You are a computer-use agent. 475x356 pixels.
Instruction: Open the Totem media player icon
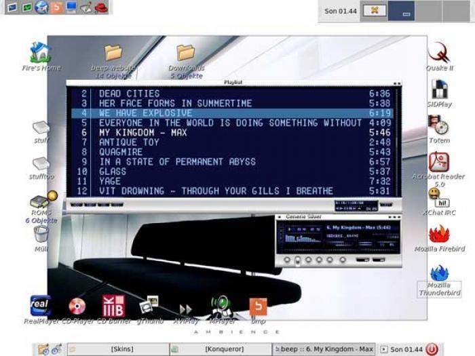pyautogui.click(x=439, y=125)
